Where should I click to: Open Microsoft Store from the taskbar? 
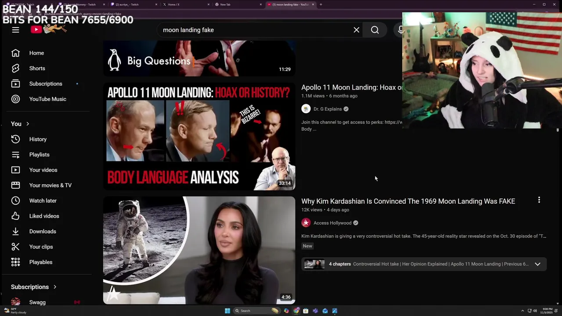pyautogui.click(x=306, y=311)
